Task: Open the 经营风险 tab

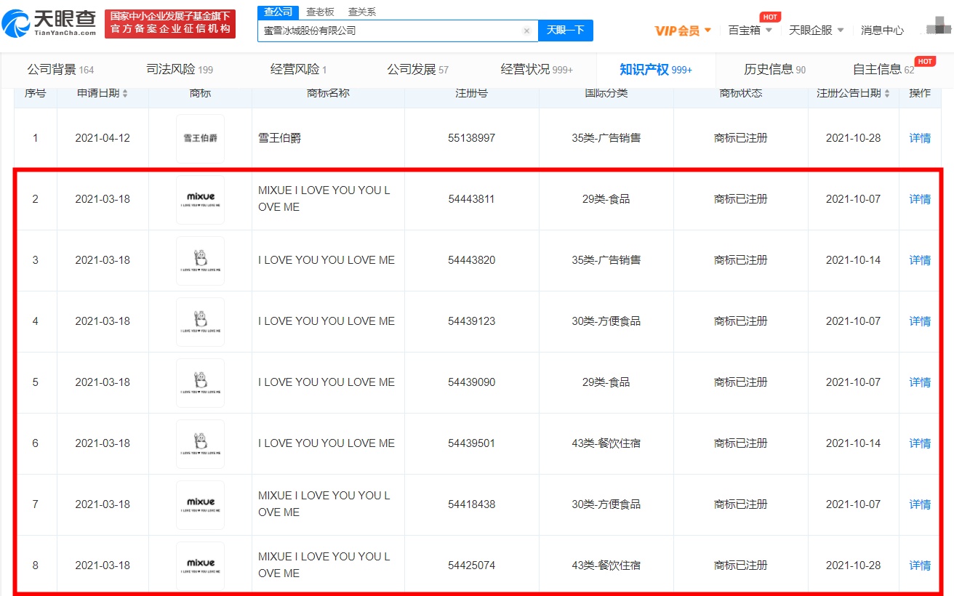Action: point(298,70)
